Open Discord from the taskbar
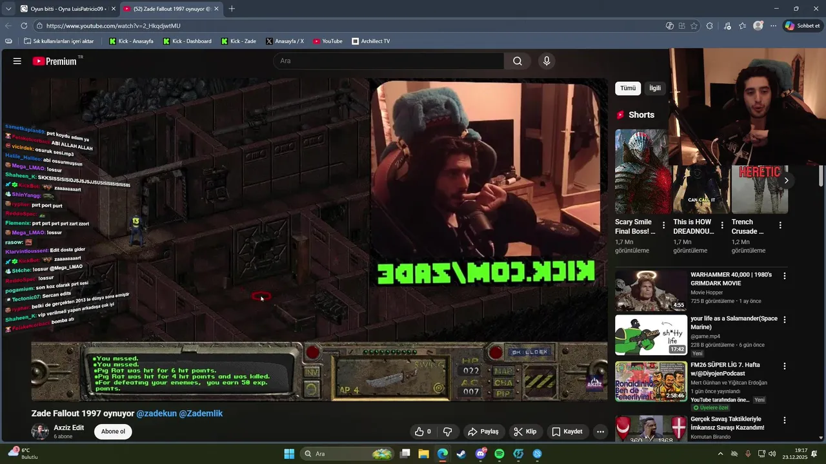This screenshot has width=826, height=464. pyautogui.click(x=480, y=454)
